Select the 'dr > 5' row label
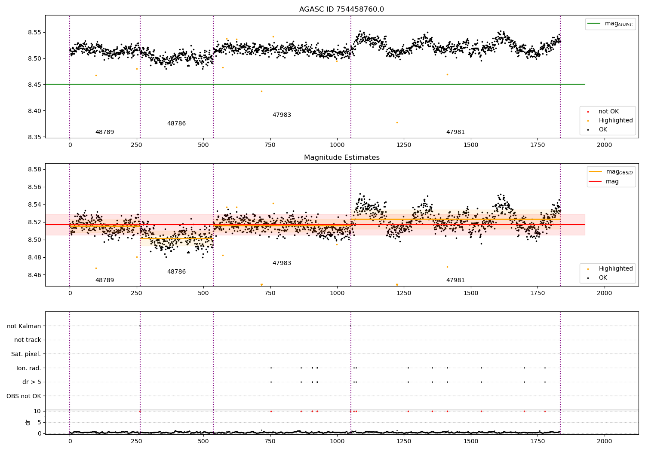The height and width of the screenshot is (451, 645). pyautogui.click(x=32, y=382)
